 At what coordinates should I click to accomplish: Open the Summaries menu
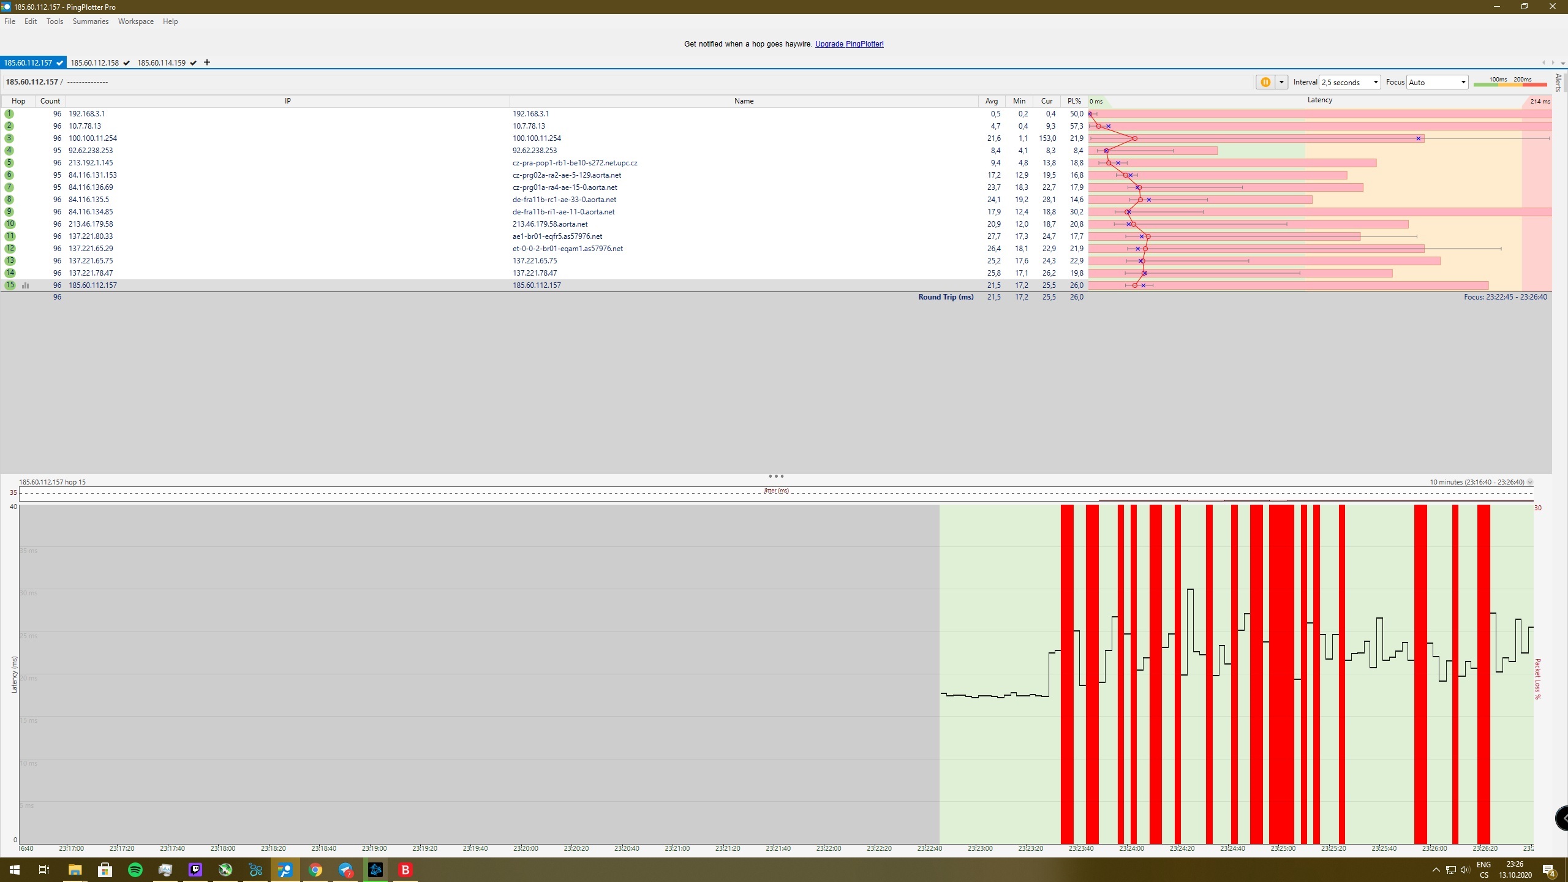click(90, 21)
